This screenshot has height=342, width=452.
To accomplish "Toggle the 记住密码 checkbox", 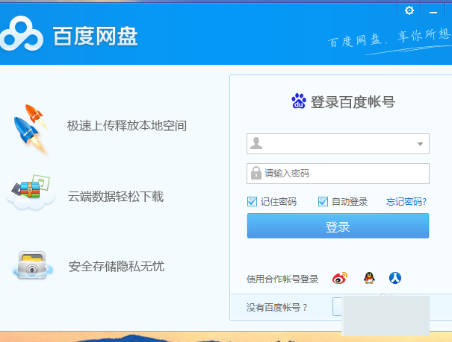I will coord(252,201).
